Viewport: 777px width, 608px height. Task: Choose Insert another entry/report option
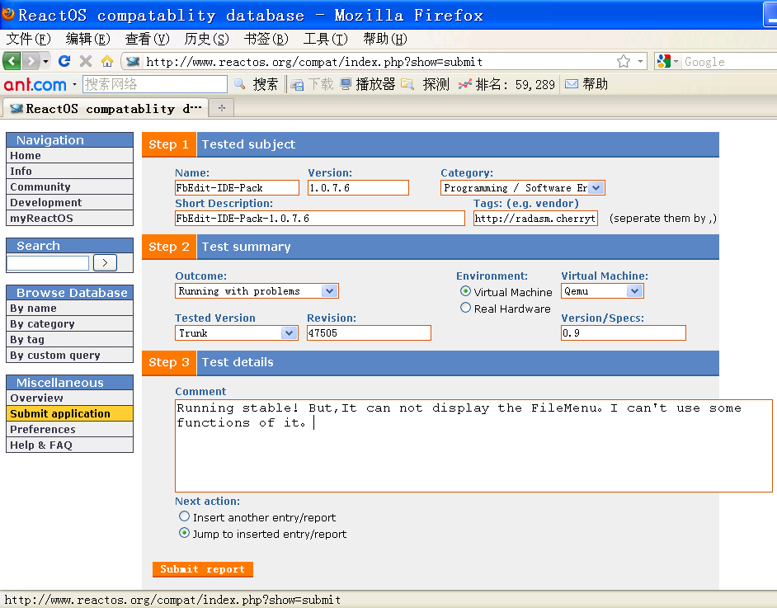[184, 516]
